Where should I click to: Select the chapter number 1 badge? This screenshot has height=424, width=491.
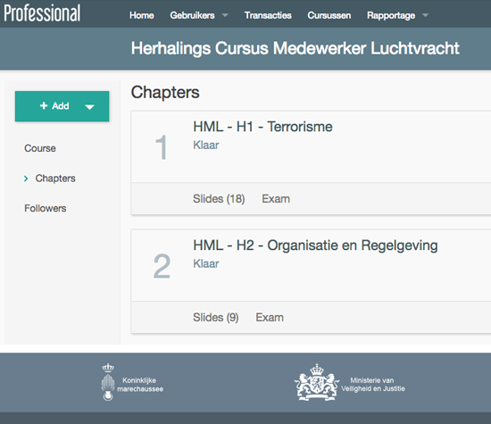(x=162, y=147)
